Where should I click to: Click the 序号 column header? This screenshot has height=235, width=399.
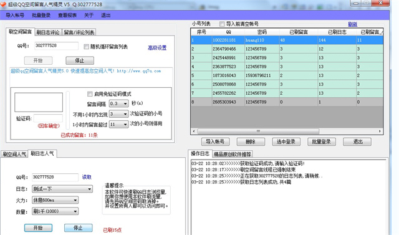(201, 32)
